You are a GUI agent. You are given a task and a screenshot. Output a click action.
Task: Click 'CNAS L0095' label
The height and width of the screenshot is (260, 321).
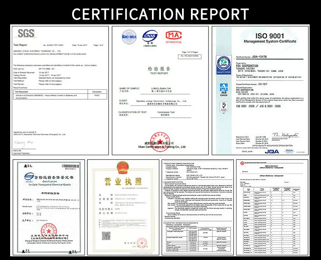pos(150,46)
